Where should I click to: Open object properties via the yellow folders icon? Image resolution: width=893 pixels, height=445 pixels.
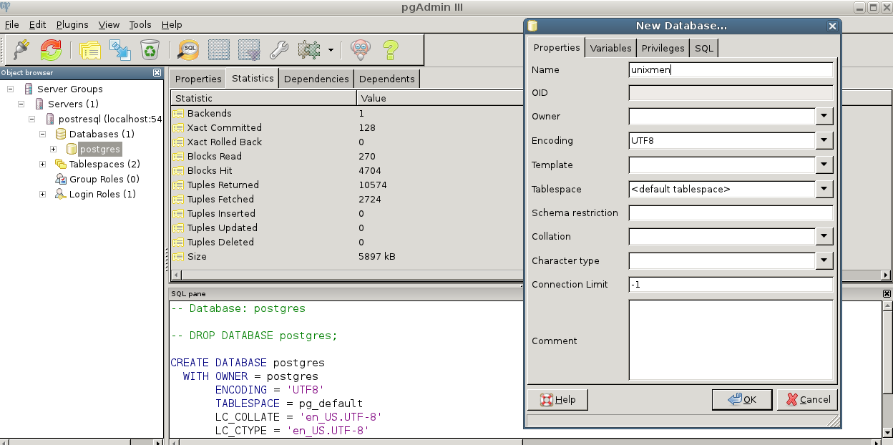pos(90,49)
